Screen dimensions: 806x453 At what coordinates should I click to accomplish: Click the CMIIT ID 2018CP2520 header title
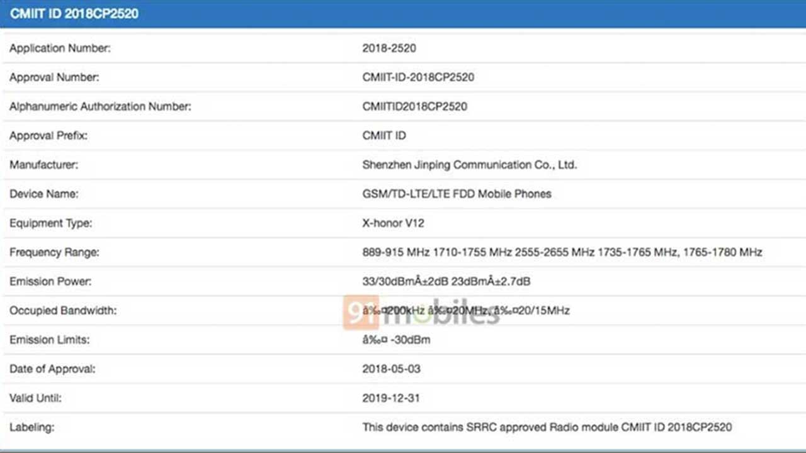pyautogui.click(x=74, y=14)
